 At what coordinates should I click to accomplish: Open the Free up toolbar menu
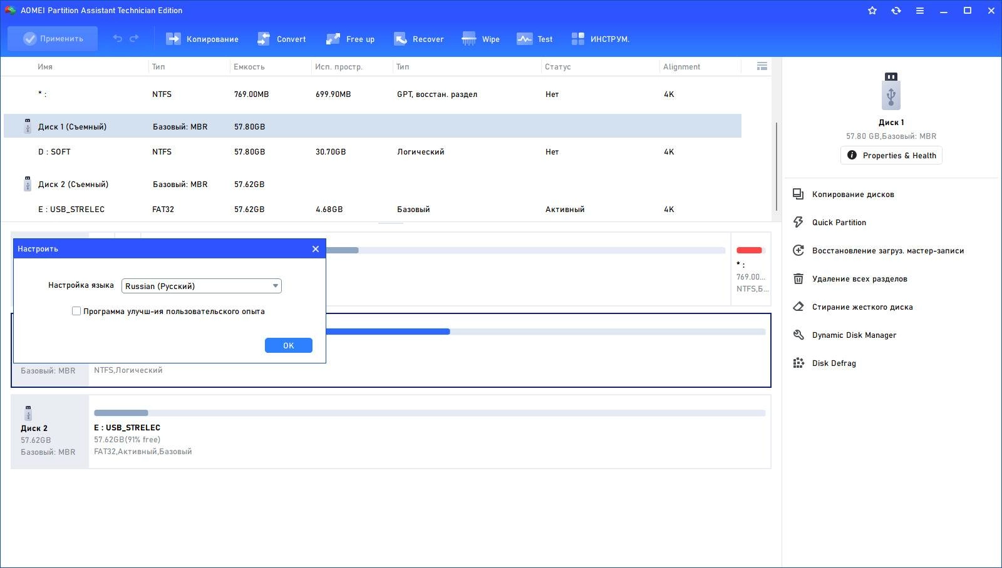point(350,39)
